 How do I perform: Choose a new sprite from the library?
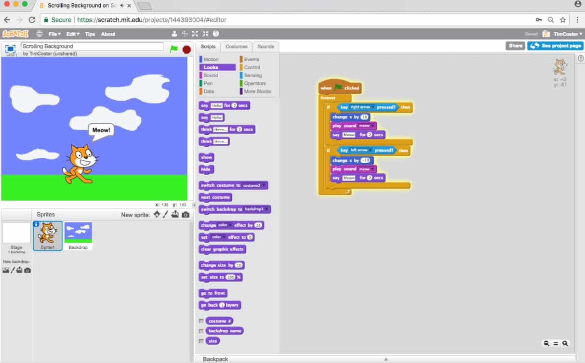pos(157,215)
